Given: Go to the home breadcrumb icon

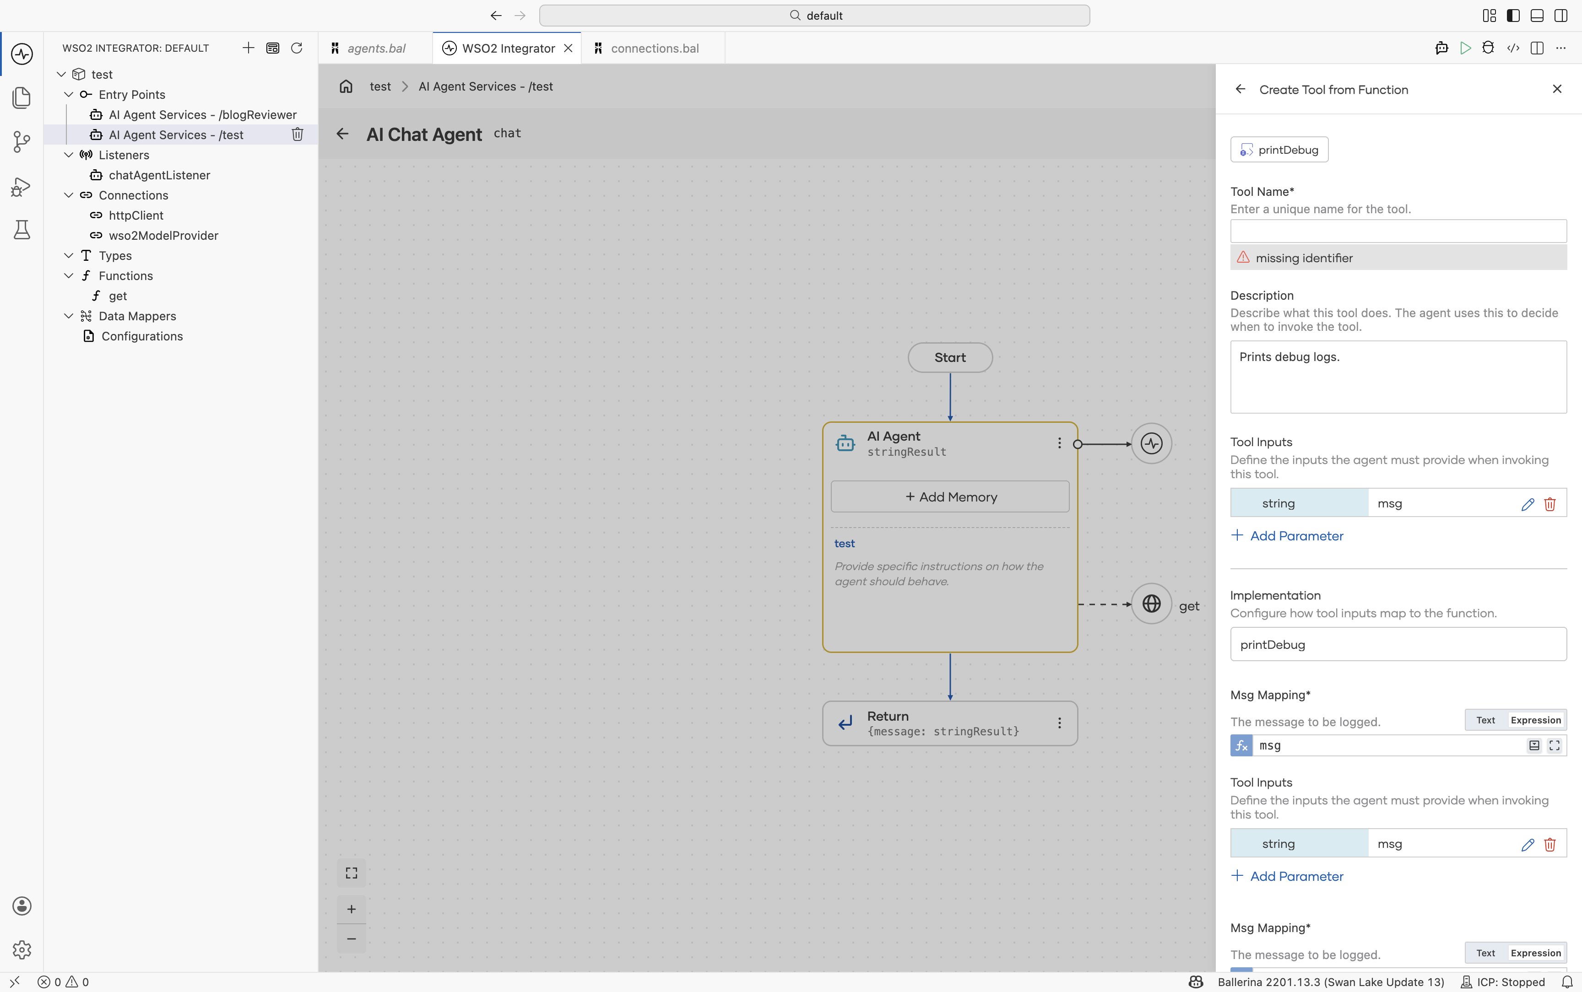Looking at the screenshot, I should [346, 86].
